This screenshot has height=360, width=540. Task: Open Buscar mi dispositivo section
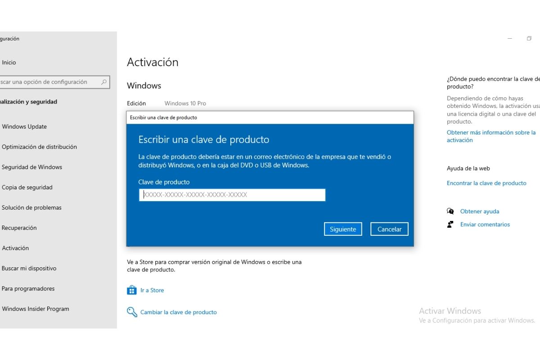[x=29, y=268]
